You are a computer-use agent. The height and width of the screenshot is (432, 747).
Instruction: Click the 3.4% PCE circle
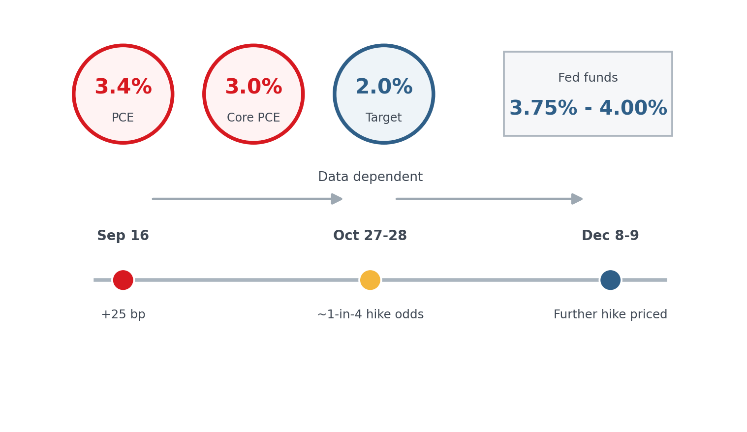pyautogui.click(x=123, y=94)
